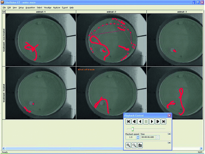Increase playback speed with the up arrow
Screen dimensions: 205x154
pos(138,136)
